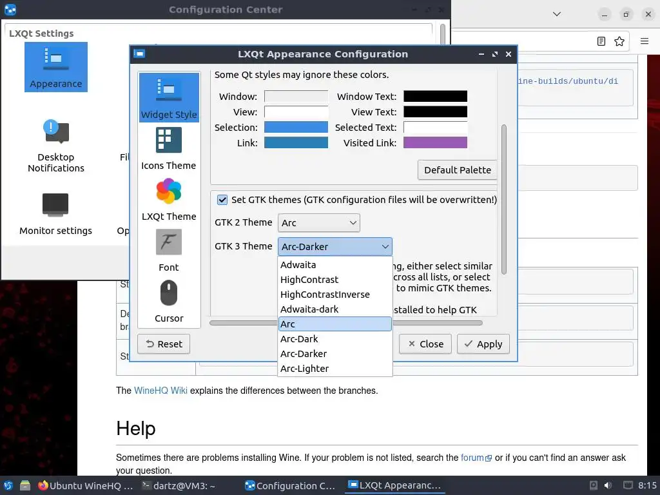Follow the forum link in Help
Screen dimensions: 660x495
pos(476,458)
